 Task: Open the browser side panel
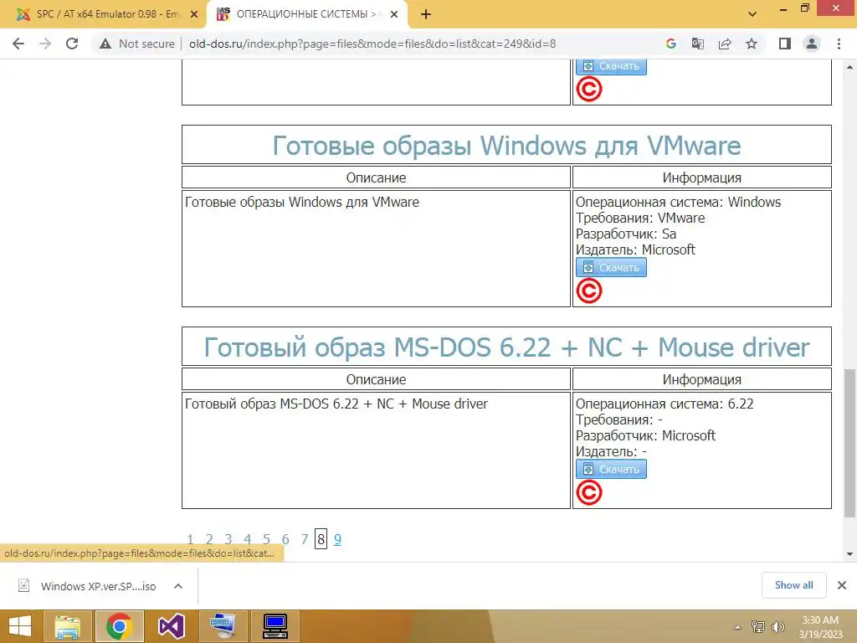[x=785, y=44]
